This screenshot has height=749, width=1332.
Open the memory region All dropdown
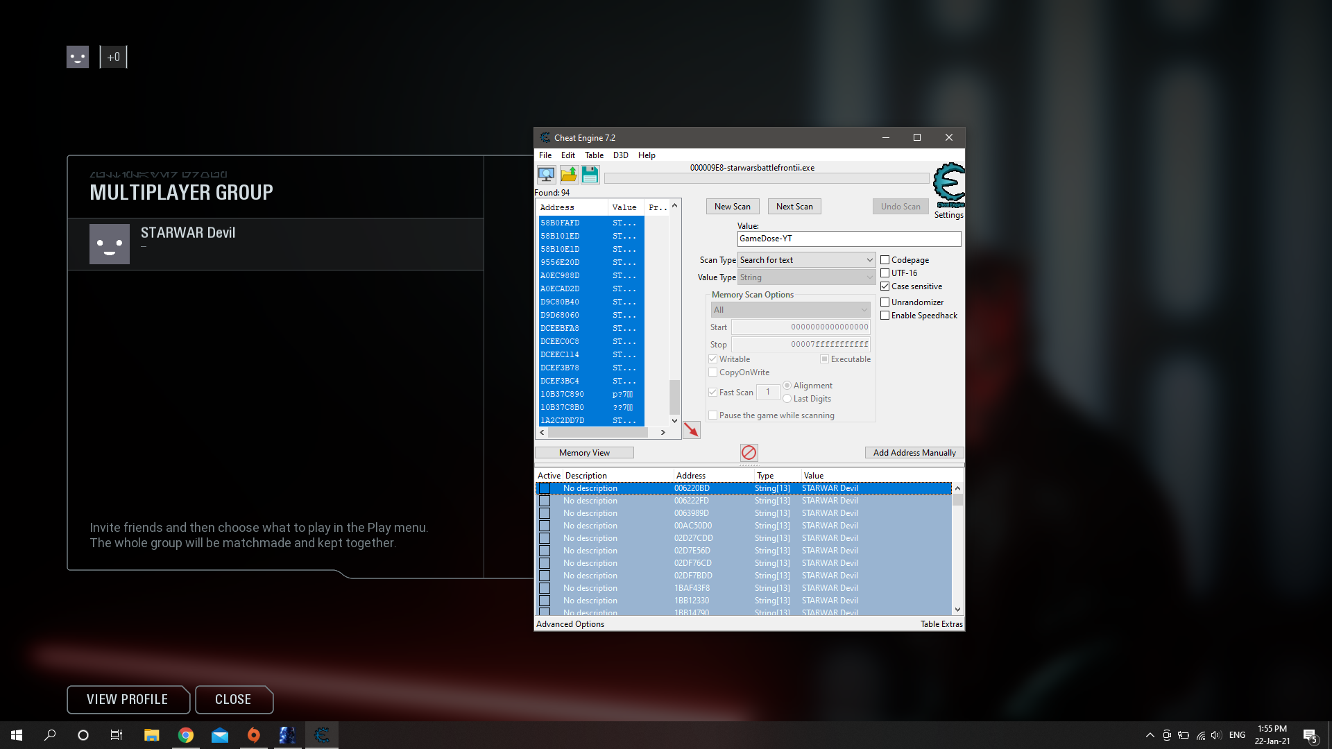coord(790,310)
